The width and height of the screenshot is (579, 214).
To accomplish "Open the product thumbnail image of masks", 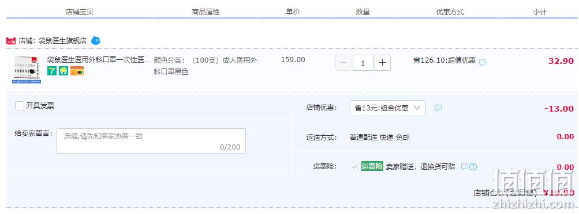I will (27, 70).
